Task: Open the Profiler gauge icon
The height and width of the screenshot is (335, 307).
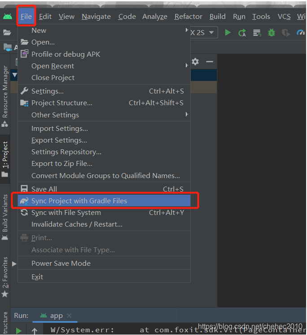Action: (301, 33)
